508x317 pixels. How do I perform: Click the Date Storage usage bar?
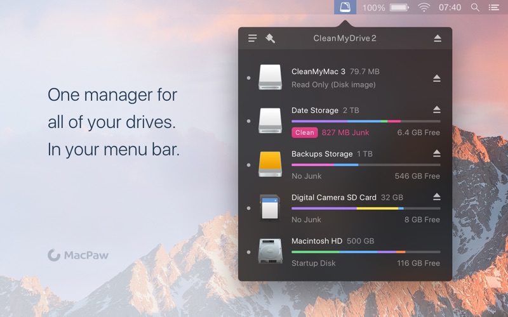click(x=365, y=121)
